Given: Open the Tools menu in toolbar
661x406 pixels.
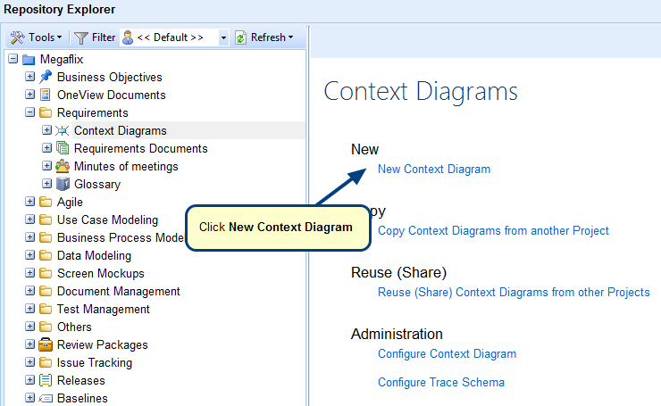Looking at the screenshot, I should point(37,37).
